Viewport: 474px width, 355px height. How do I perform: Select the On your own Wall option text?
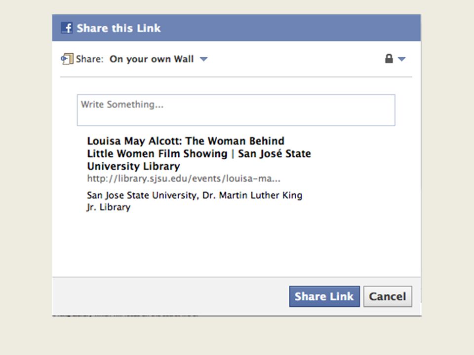[x=152, y=59]
